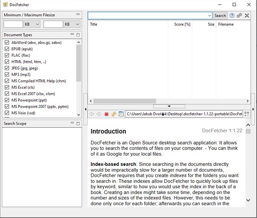Click 'Minimum / Maximum Filesize' panel title
Screen dimensions: 257x218
(x=29, y=15)
